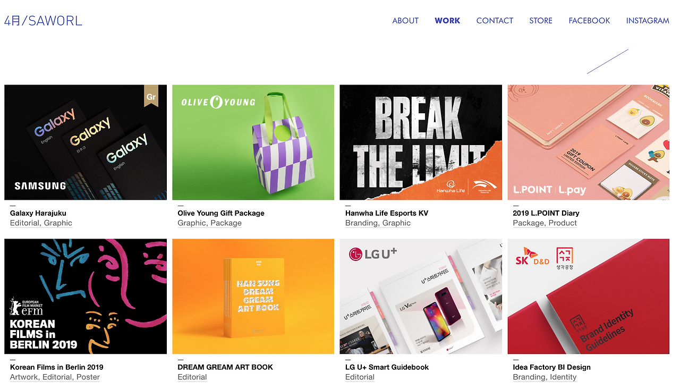
Task: Select the WORK menu item
Action: pos(447,21)
